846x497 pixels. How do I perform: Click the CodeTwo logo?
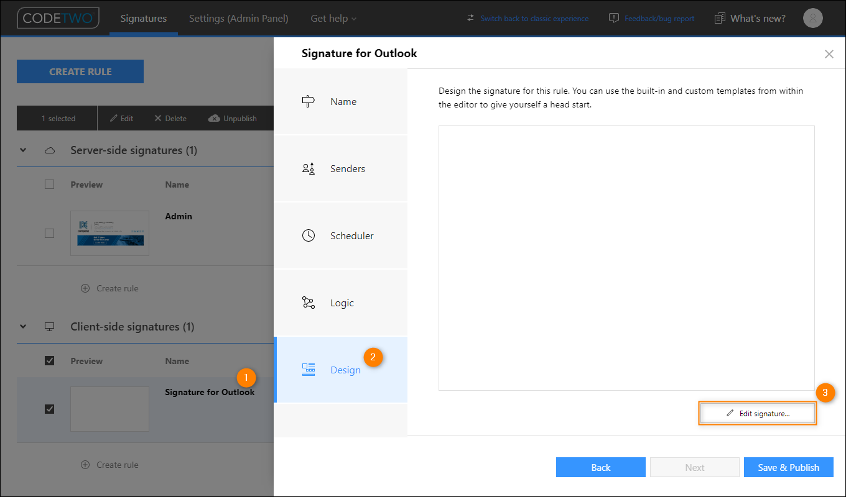click(58, 18)
